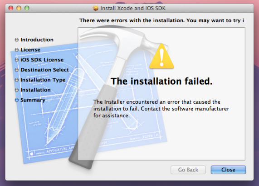
Task: Click the bullet beside Introduction
Action: click(16, 40)
